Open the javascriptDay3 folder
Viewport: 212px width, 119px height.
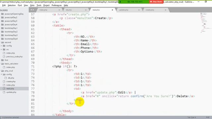coord(11,21)
